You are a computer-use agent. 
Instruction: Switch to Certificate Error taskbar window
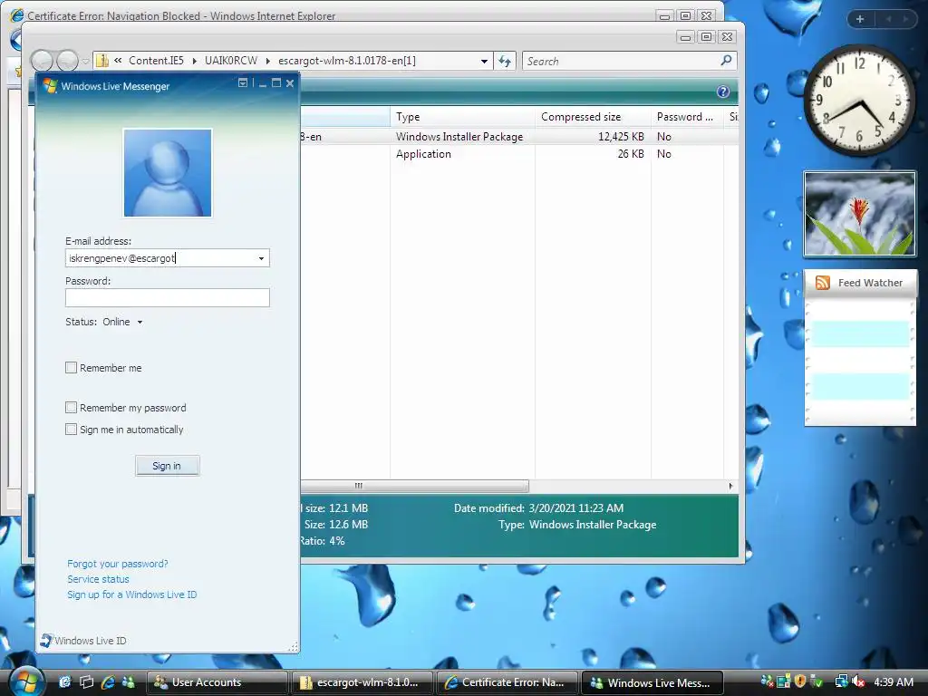tap(507, 682)
